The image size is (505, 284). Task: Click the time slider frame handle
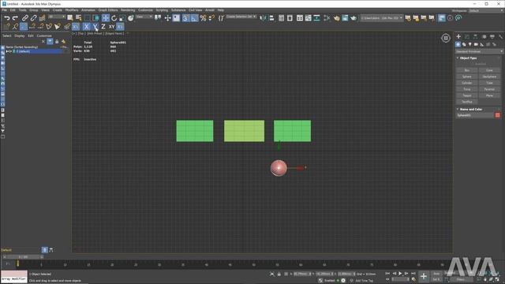click(x=23, y=257)
